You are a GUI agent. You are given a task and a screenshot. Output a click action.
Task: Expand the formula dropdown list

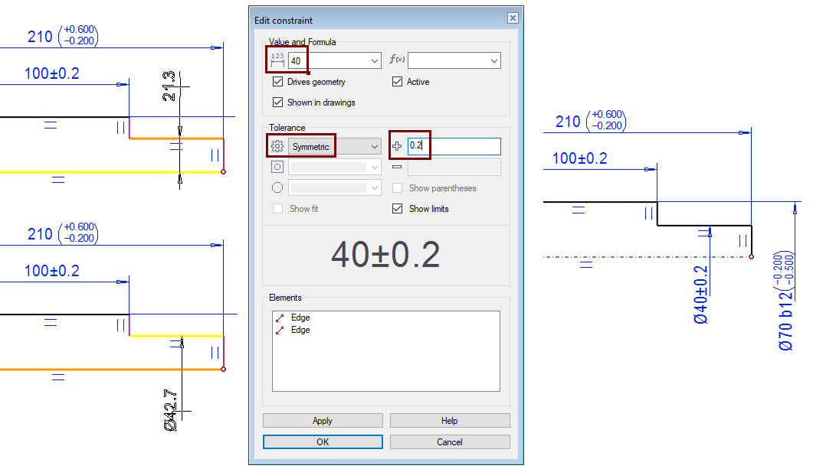point(493,60)
